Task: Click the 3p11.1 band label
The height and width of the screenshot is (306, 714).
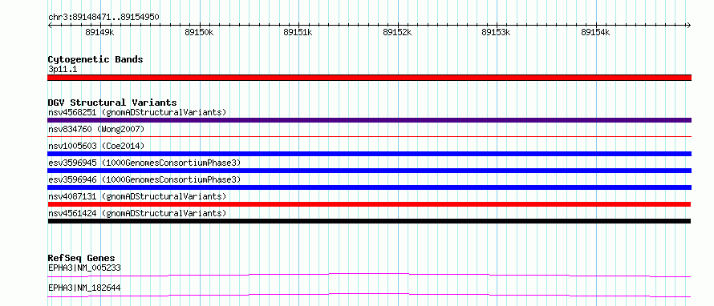Action: pyautogui.click(x=62, y=70)
